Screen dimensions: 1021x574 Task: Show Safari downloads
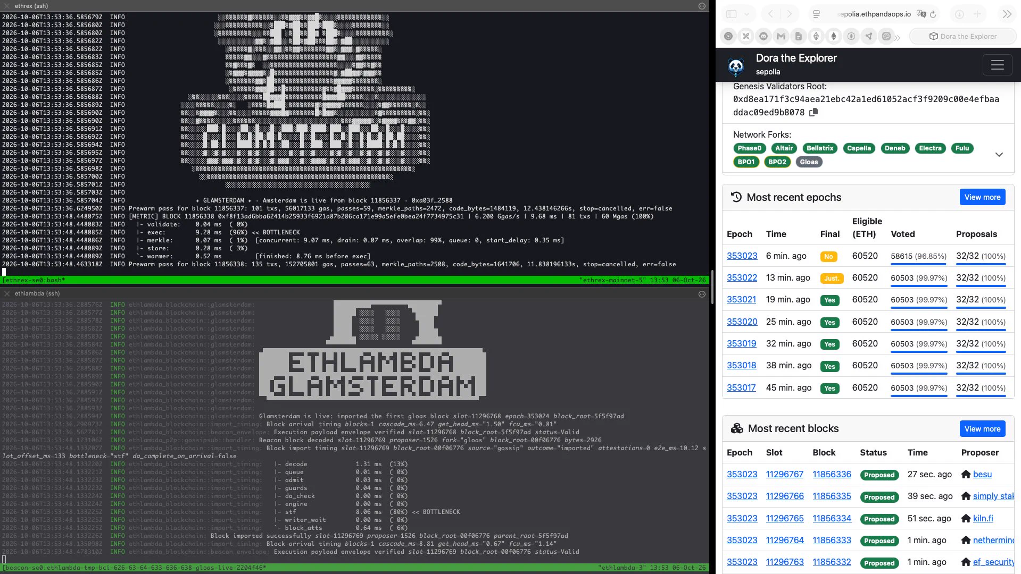pos(959,14)
